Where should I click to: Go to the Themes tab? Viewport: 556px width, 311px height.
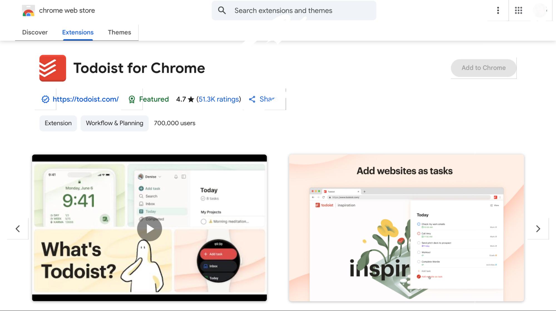[x=119, y=32]
